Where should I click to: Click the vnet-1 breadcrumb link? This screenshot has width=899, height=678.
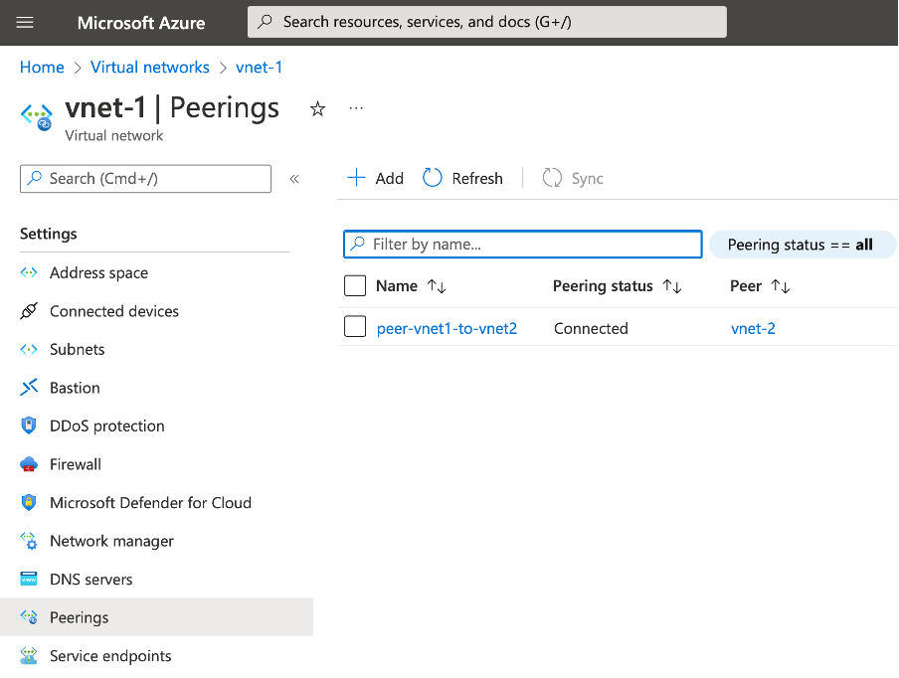[260, 67]
